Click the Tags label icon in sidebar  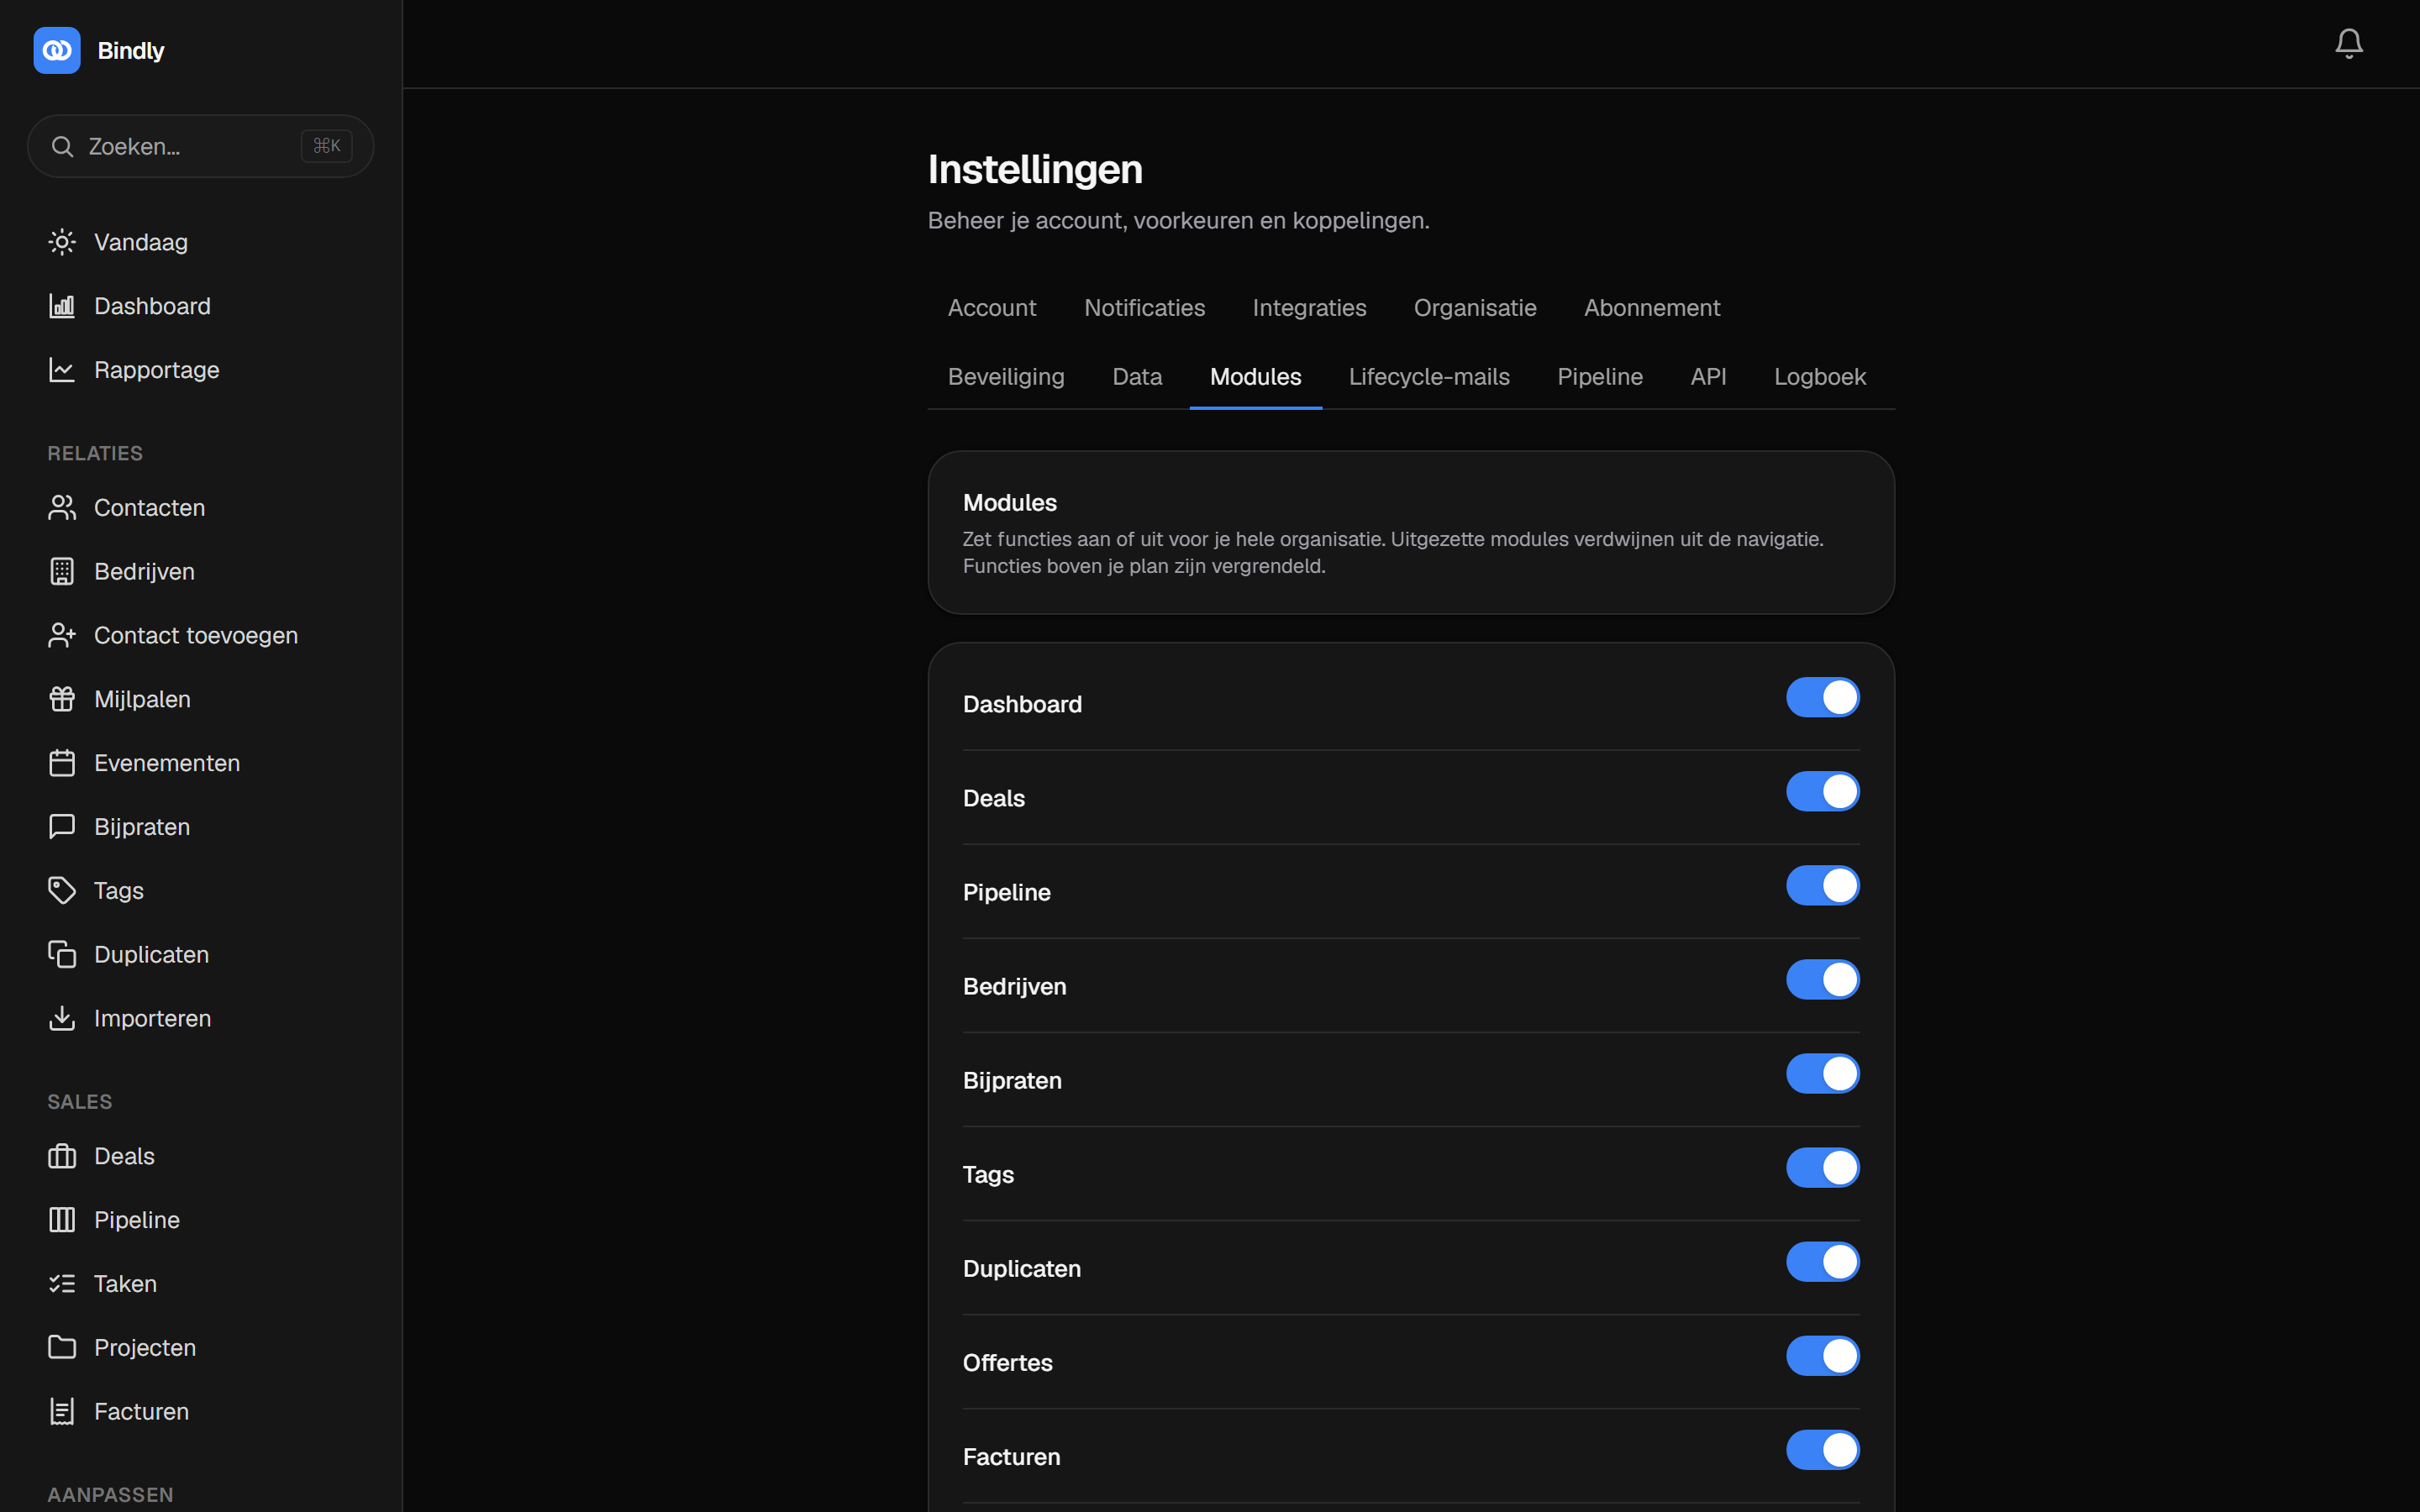tap(62, 890)
